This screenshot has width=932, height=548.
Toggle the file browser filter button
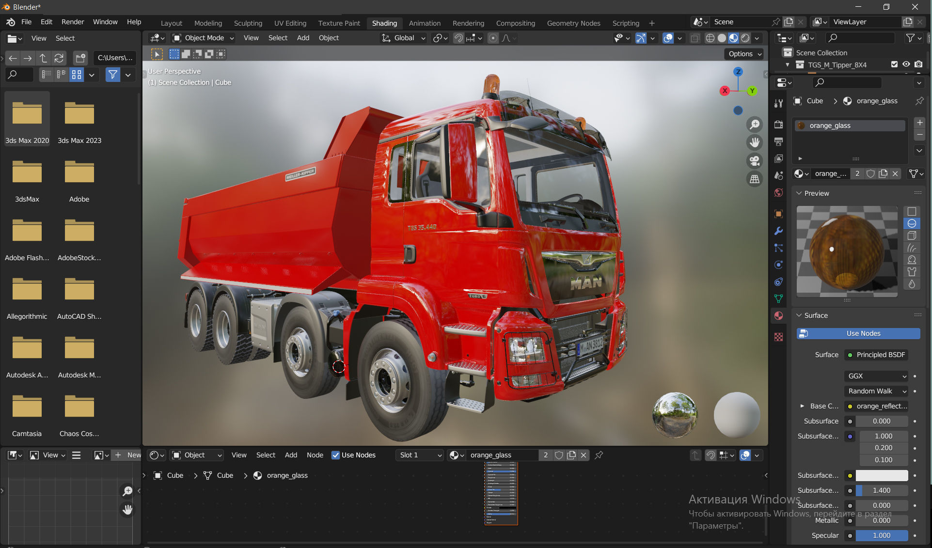[x=113, y=75]
